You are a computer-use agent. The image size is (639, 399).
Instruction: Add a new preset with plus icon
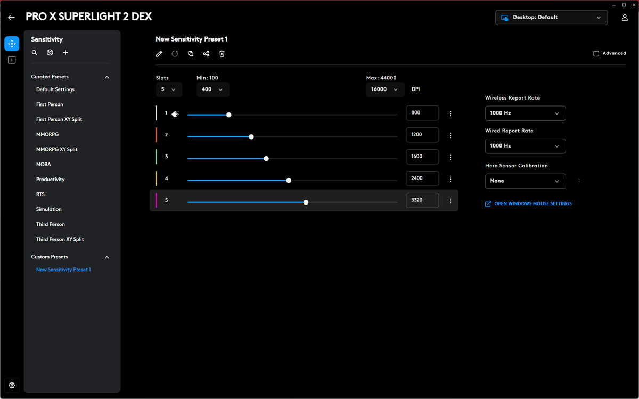pyautogui.click(x=65, y=53)
